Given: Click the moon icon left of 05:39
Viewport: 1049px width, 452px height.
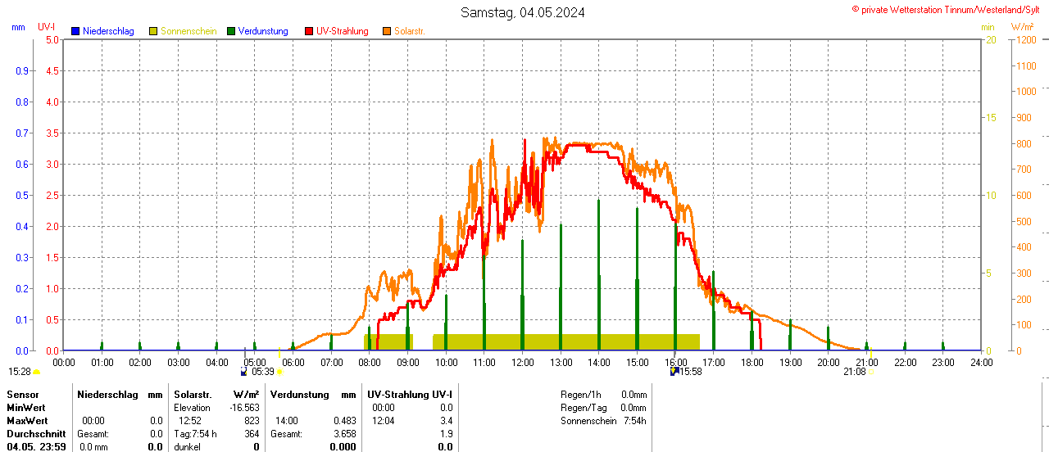Looking at the screenshot, I should [243, 371].
